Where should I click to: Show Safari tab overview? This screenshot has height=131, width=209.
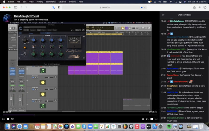(205, 7)
